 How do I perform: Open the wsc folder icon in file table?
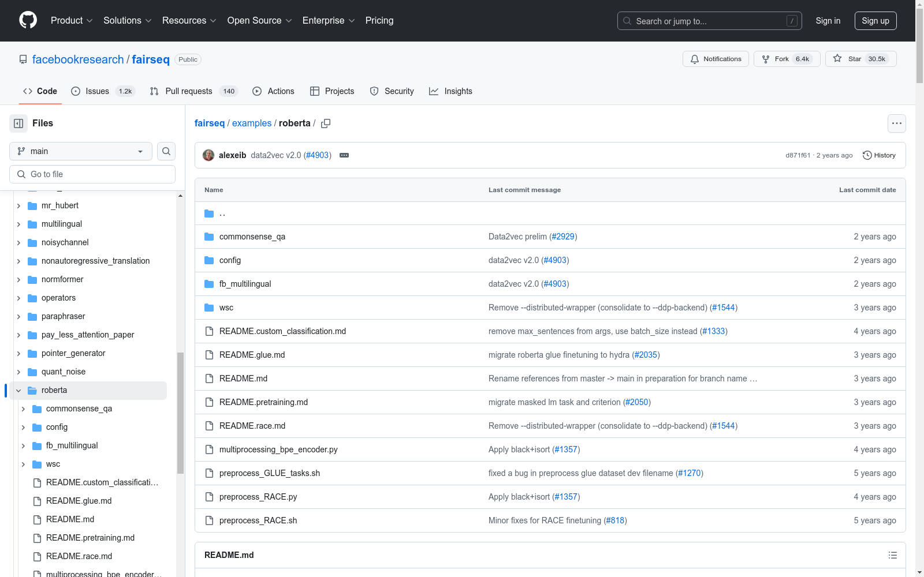pos(209,308)
